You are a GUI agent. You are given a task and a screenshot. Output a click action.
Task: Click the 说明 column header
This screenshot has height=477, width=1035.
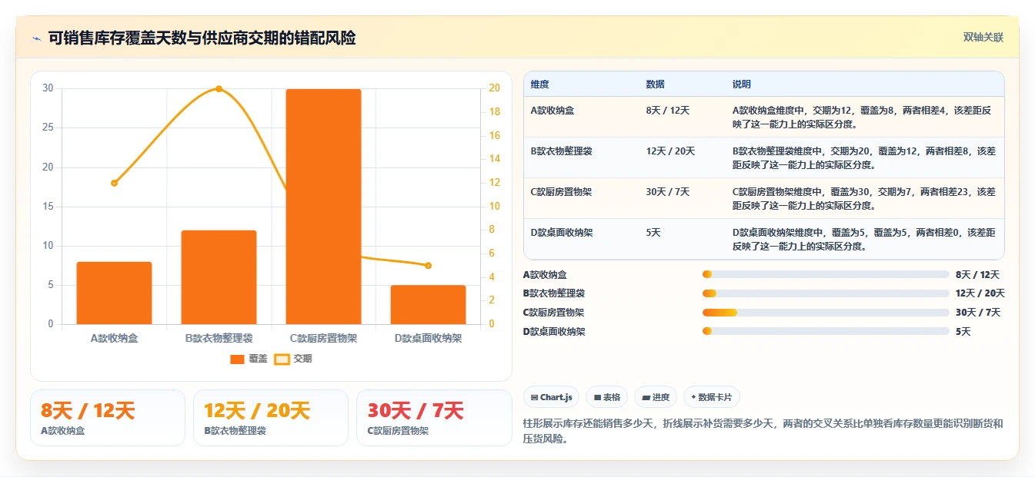tap(741, 84)
